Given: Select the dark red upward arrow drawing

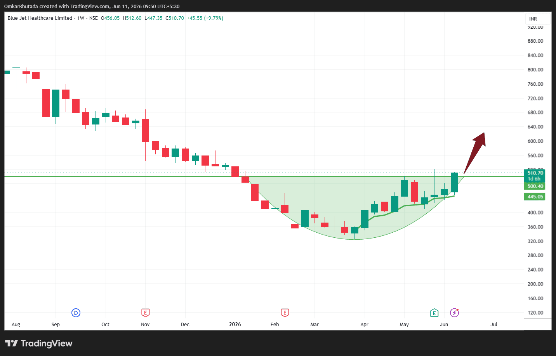Looking at the screenshot, I should point(475,152).
